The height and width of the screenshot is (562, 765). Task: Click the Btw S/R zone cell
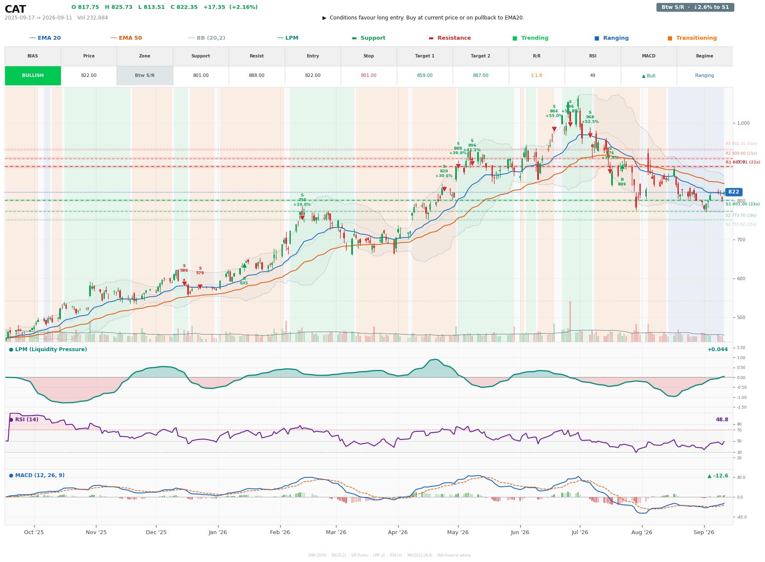145,76
